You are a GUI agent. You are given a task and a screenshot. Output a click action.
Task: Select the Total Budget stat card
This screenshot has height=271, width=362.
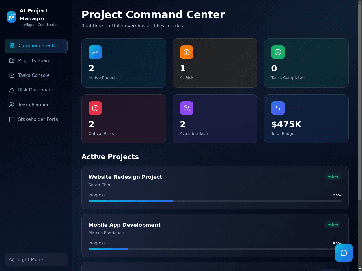tap(306, 119)
